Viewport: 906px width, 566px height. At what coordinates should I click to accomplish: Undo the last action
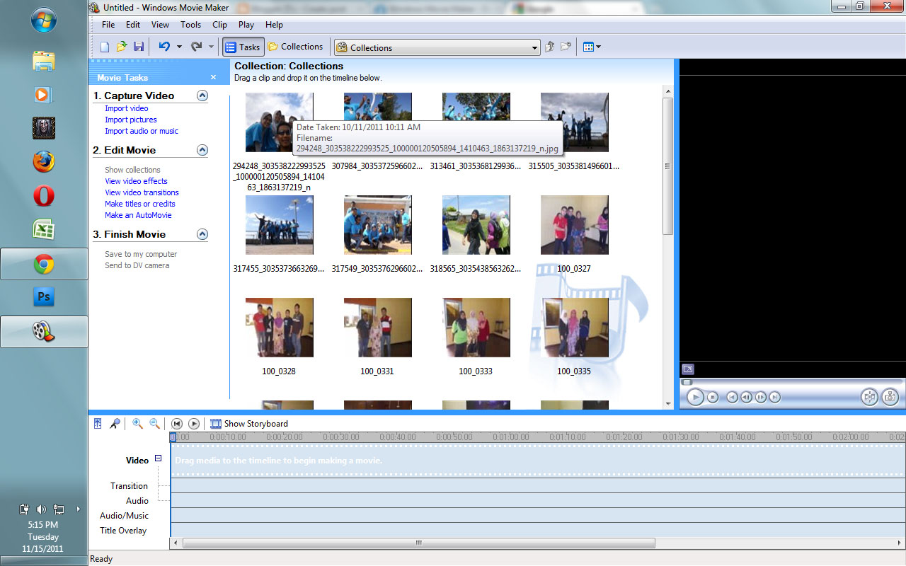coord(164,47)
